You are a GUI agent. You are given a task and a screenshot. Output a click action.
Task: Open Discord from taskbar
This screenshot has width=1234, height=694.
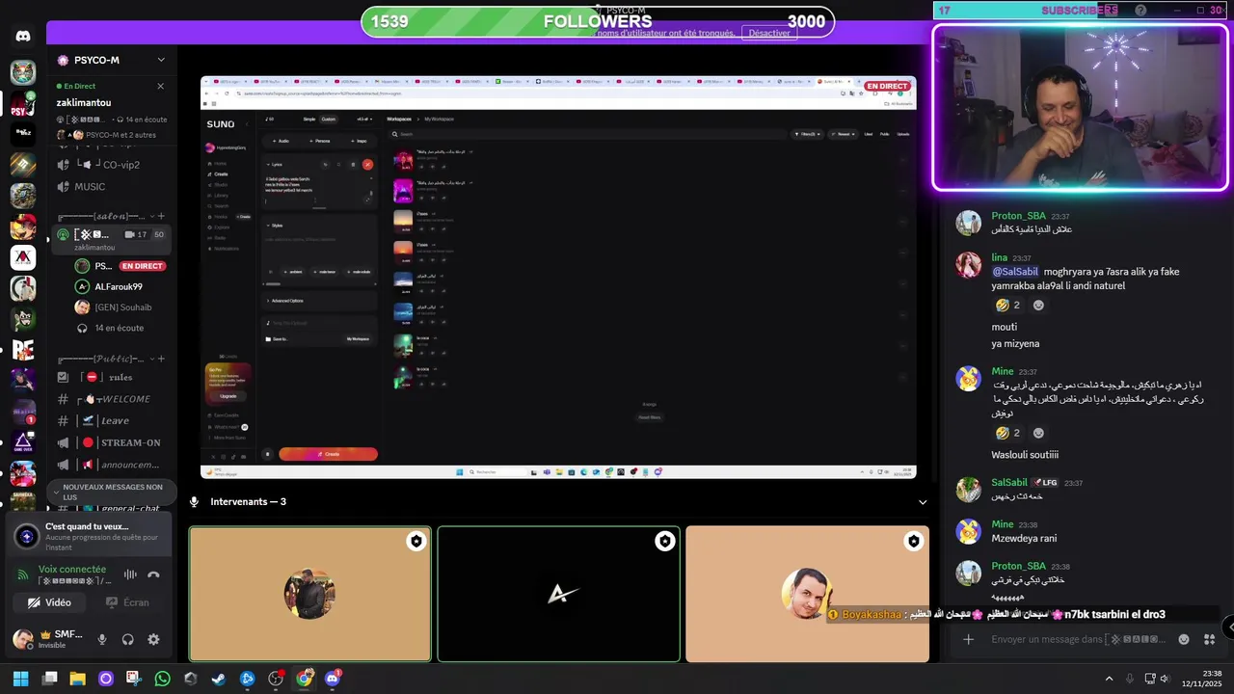pyautogui.click(x=333, y=679)
